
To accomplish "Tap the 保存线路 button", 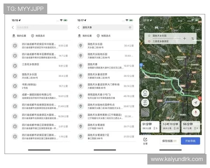I will pyautogui.click(x=169, y=141).
